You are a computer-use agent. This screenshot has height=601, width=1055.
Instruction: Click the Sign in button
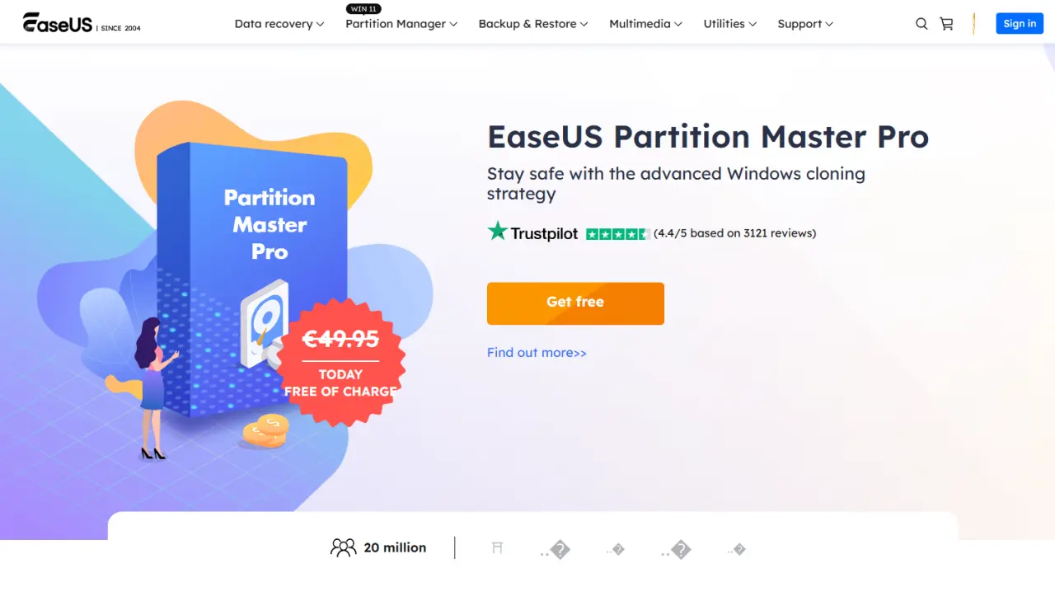pyautogui.click(x=1020, y=23)
